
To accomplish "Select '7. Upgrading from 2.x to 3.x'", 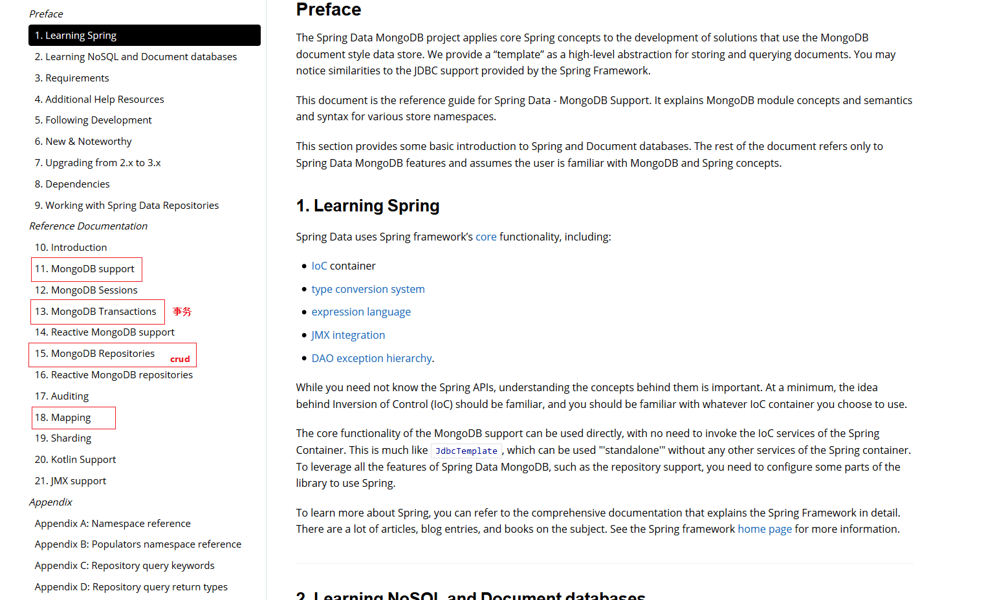I will point(98,162).
